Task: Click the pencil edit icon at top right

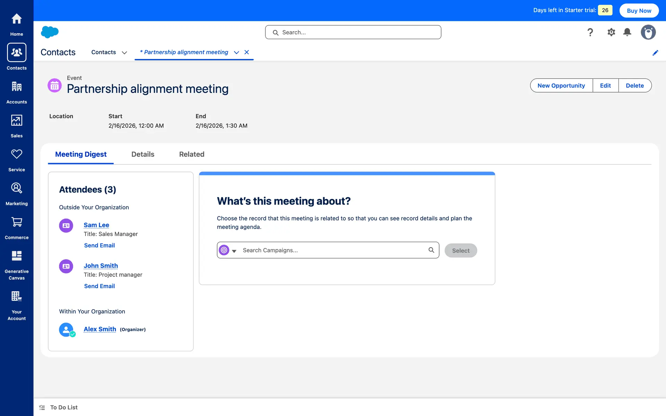Action: (x=655, y=53)
